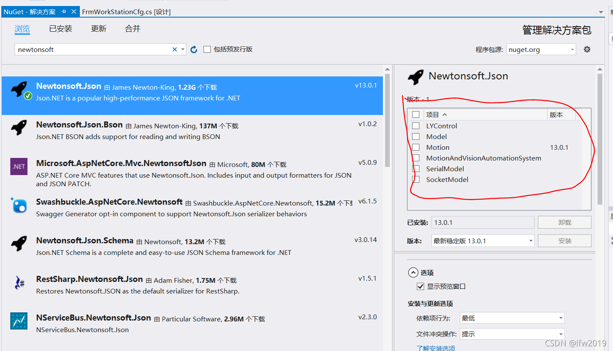Refresh the NuGet search results
This screenshot has width=613, height=351.
pyautogui.click(x=194, y=49)
